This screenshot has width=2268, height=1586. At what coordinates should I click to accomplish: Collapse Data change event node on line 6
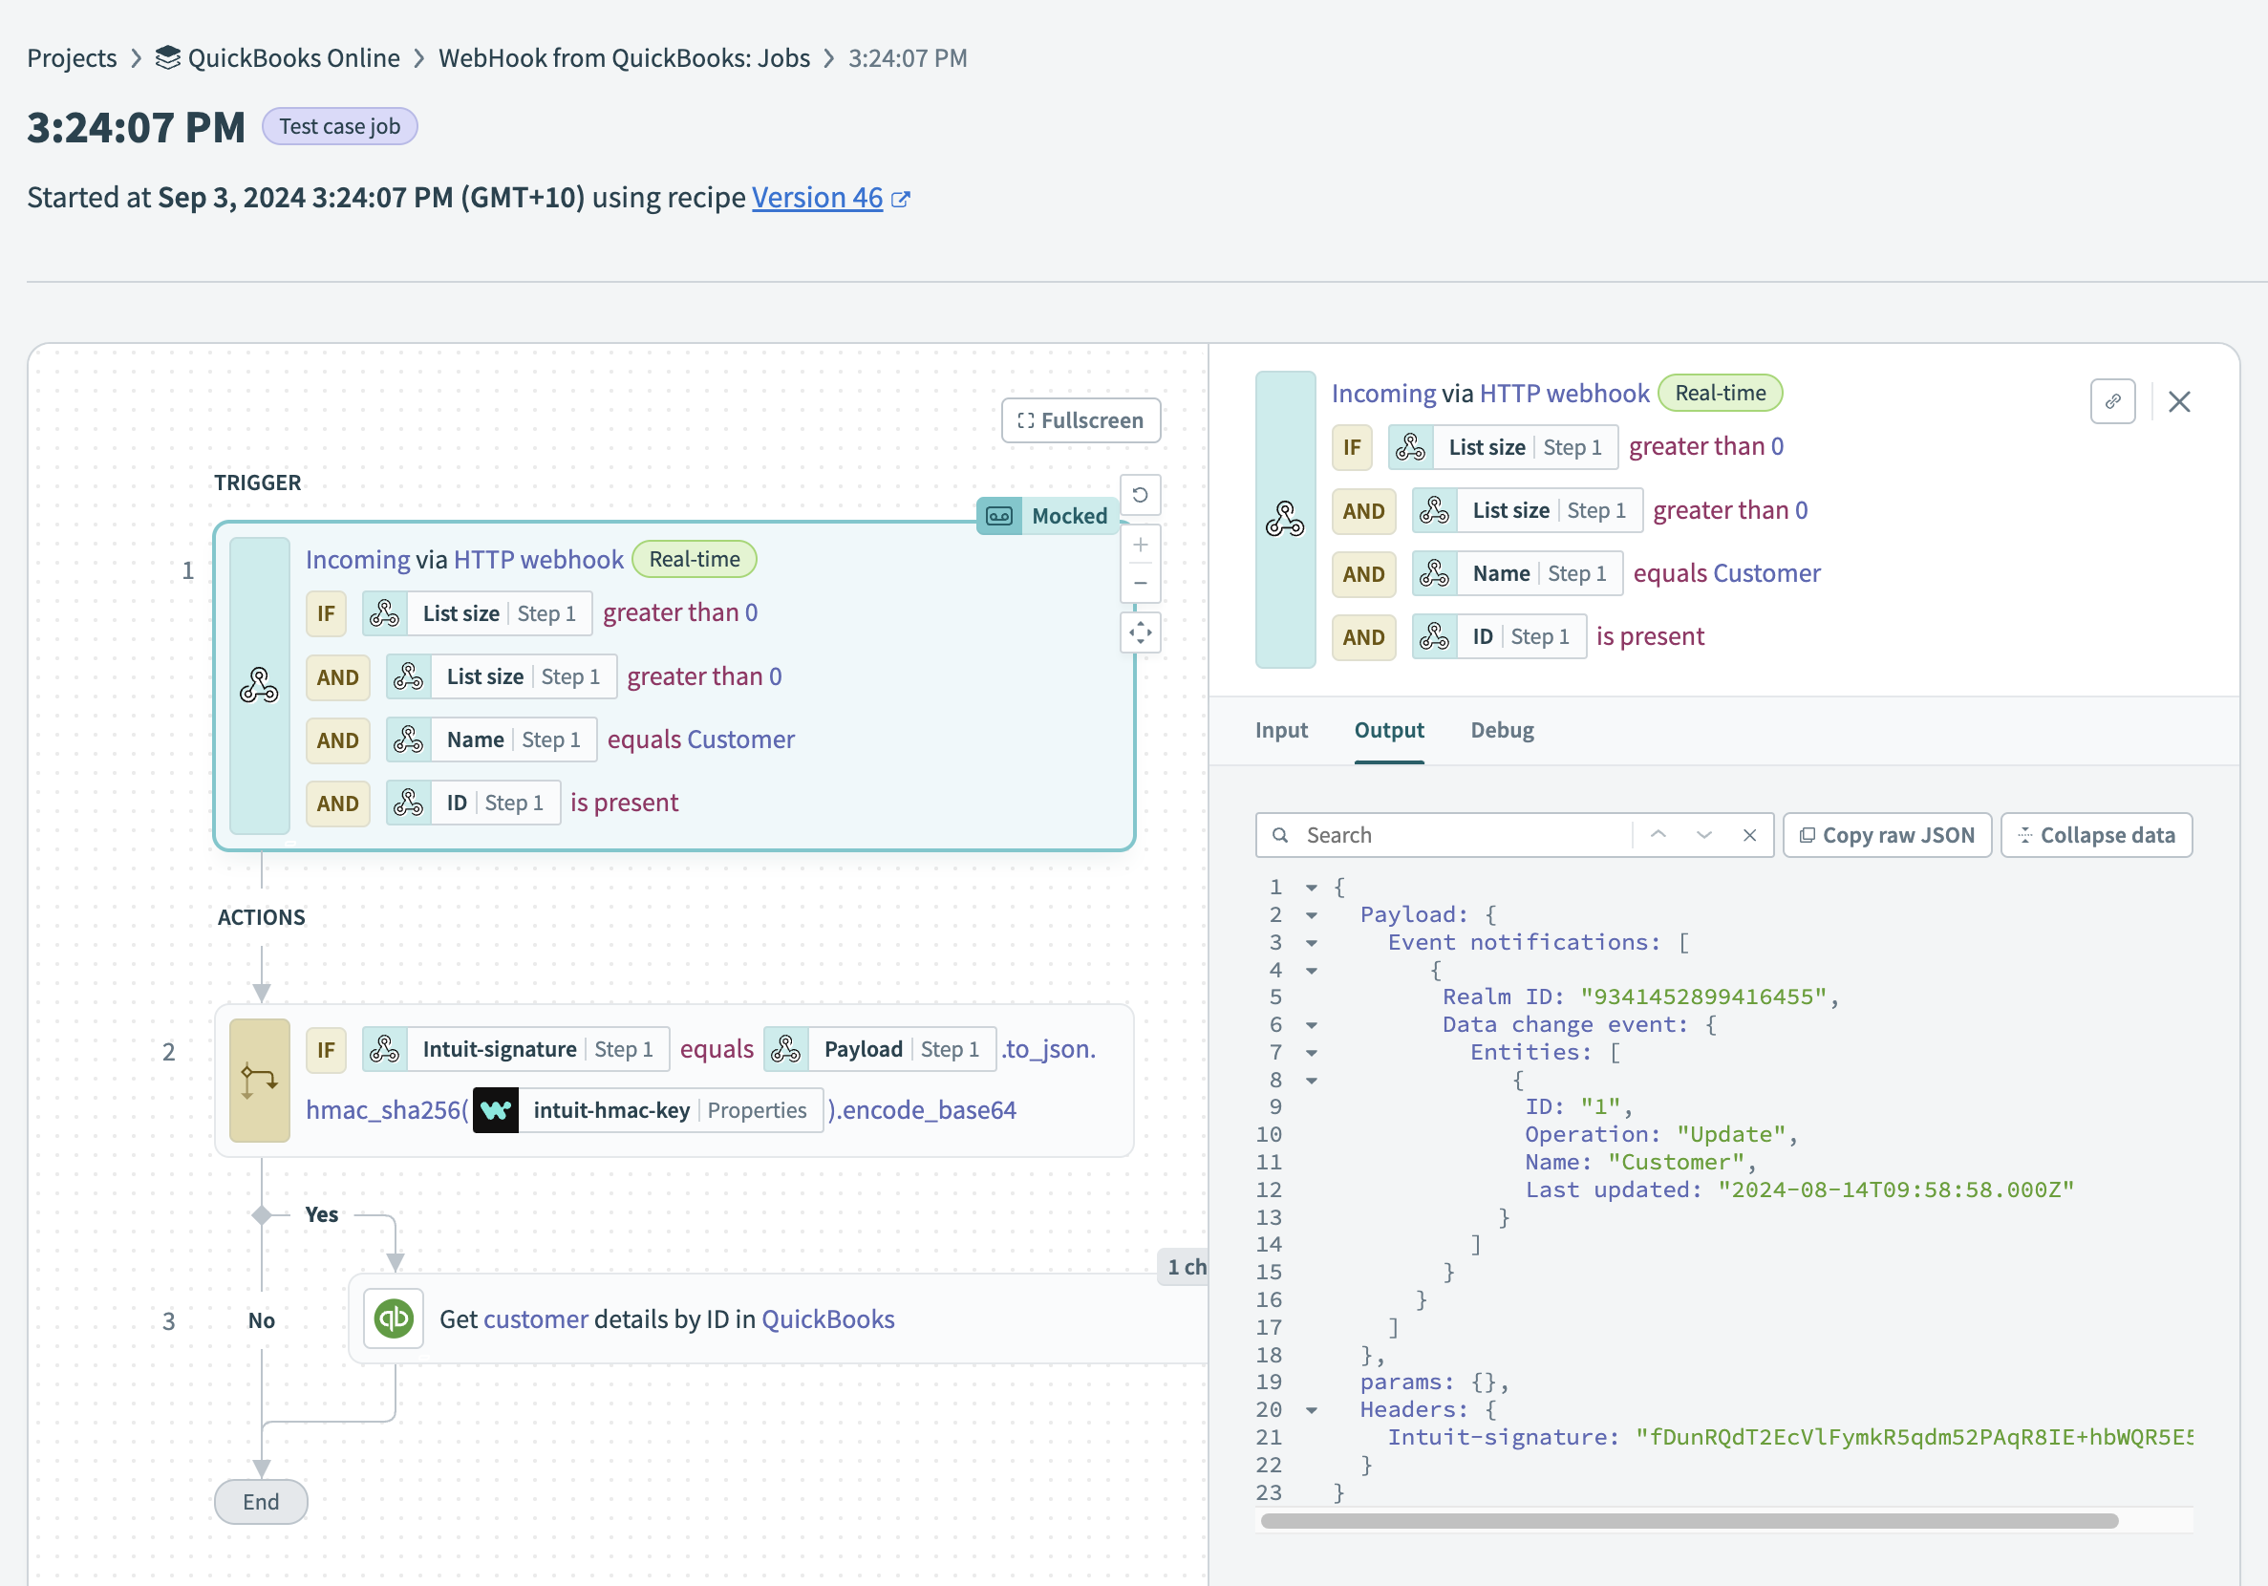coord(1311,1025)
